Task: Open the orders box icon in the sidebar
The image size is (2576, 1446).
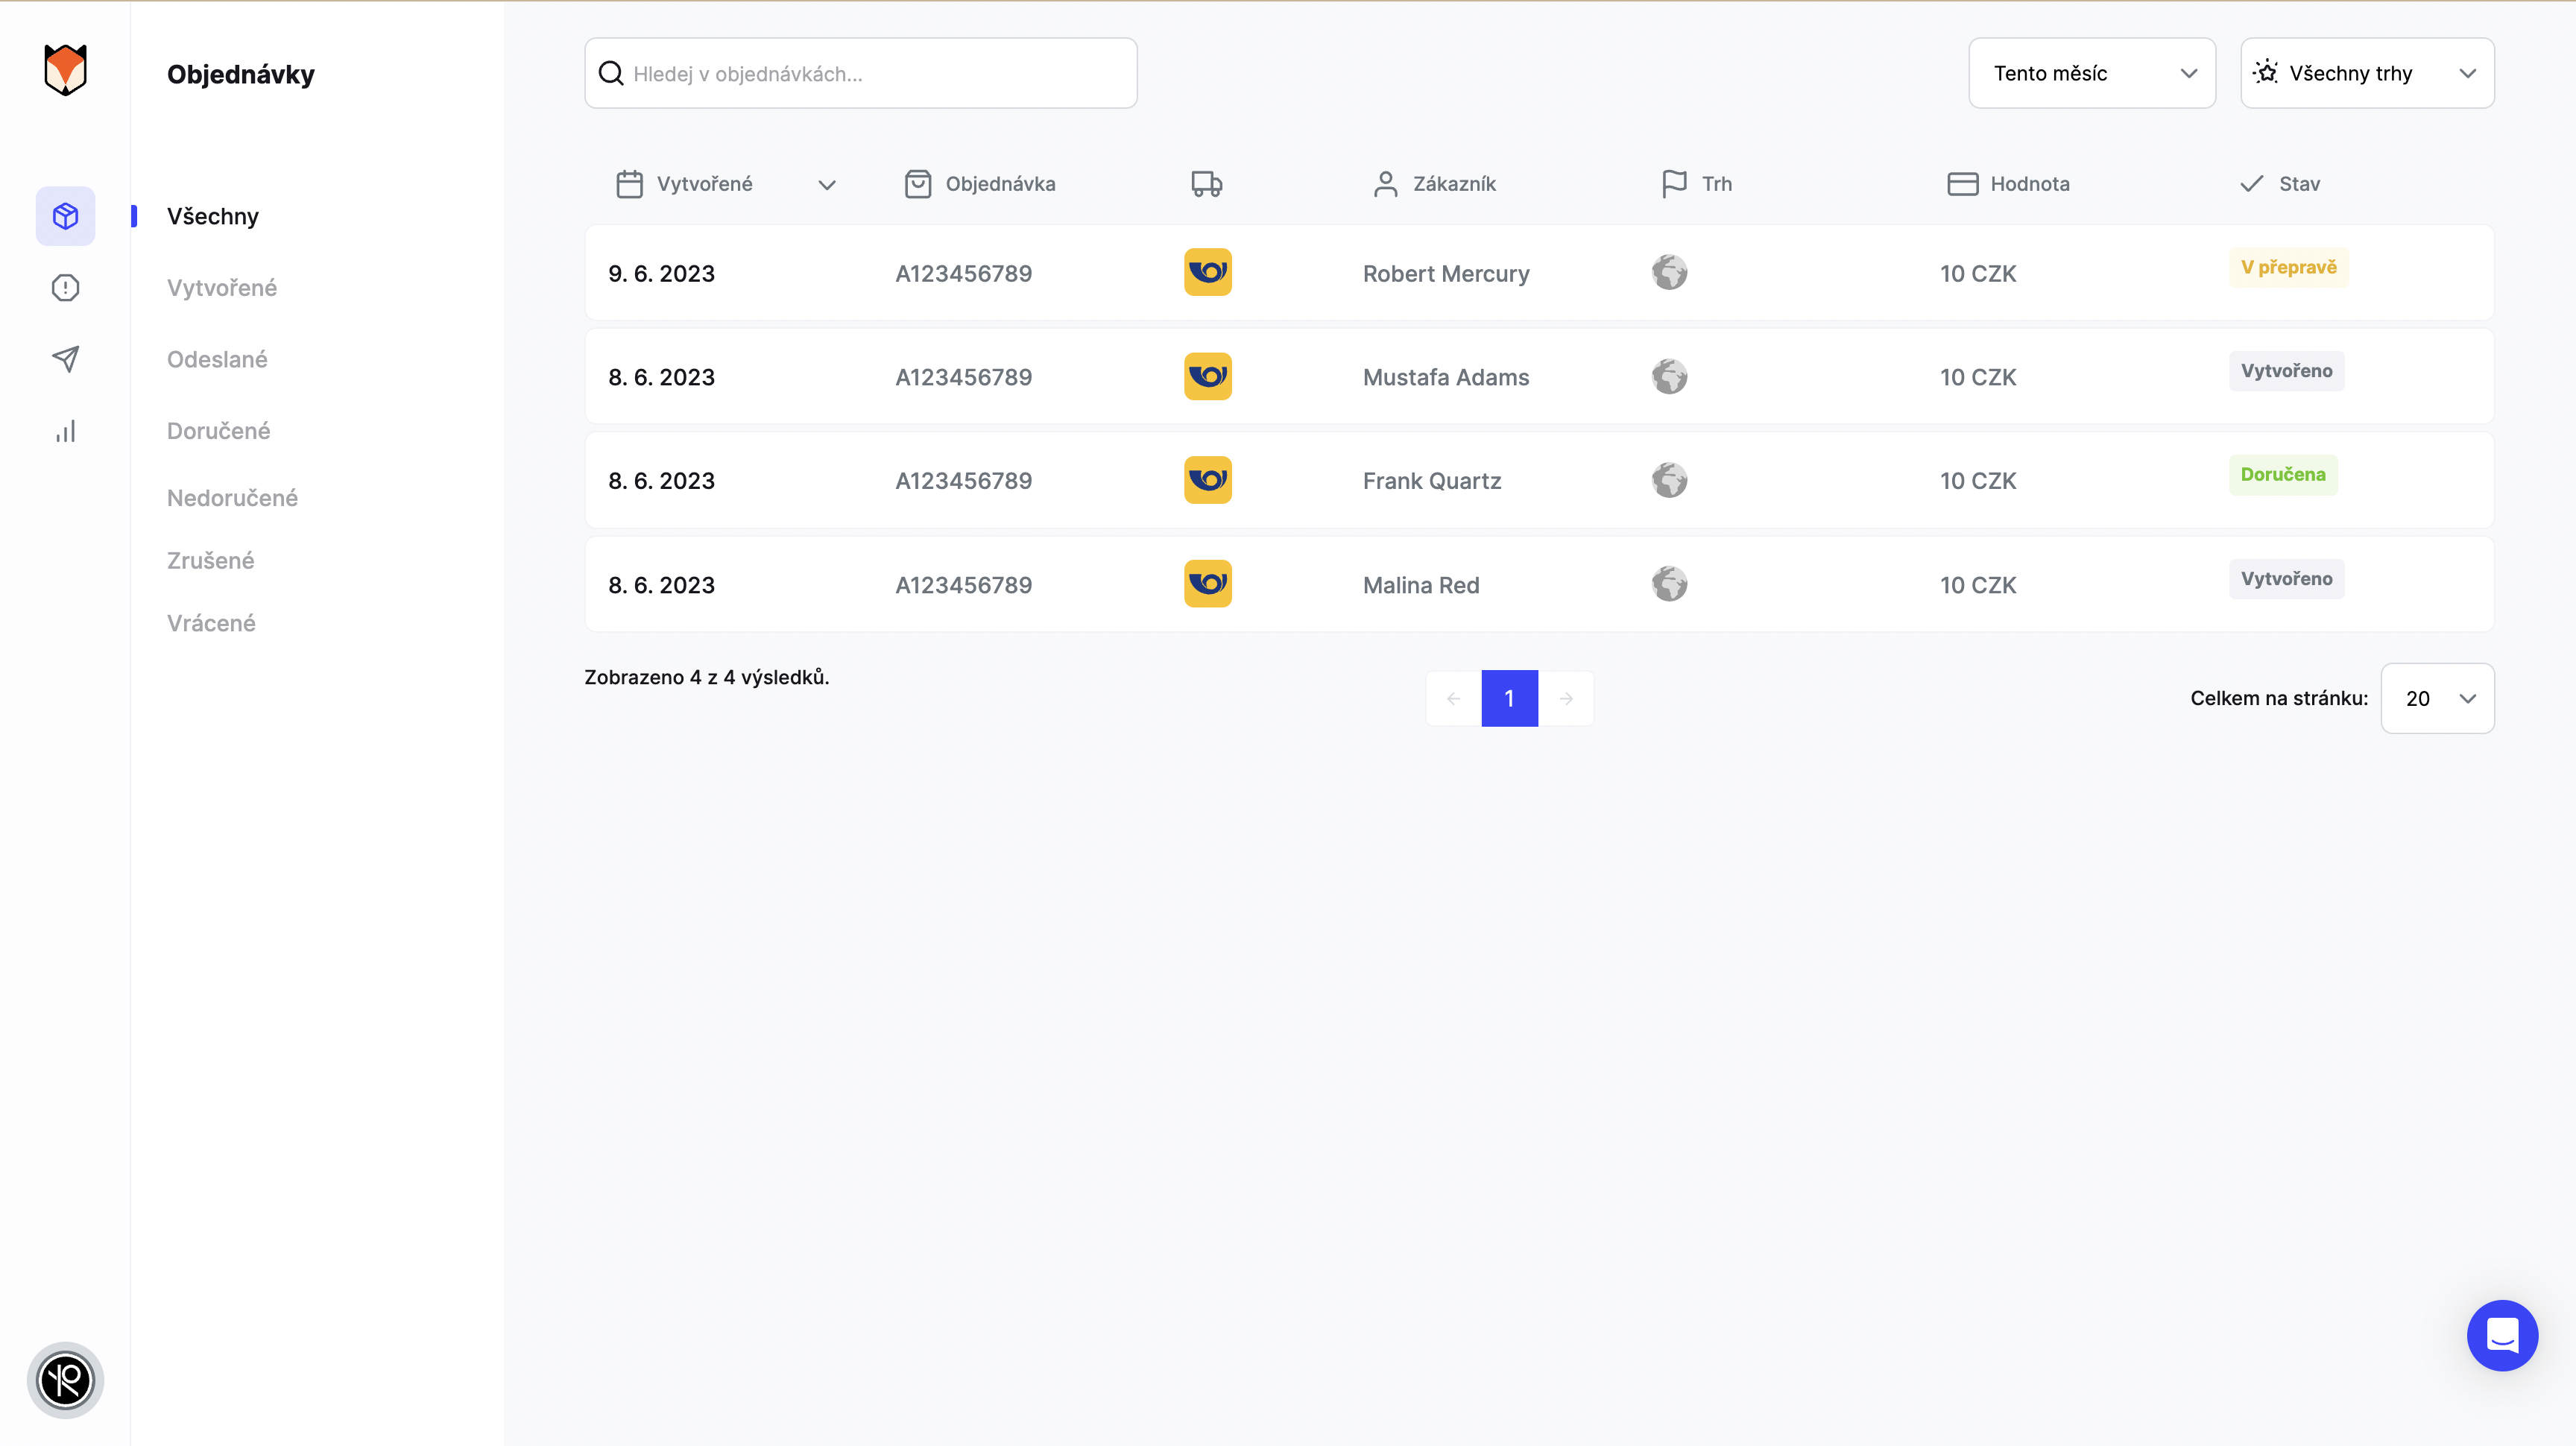Action: tap(65, 216)
